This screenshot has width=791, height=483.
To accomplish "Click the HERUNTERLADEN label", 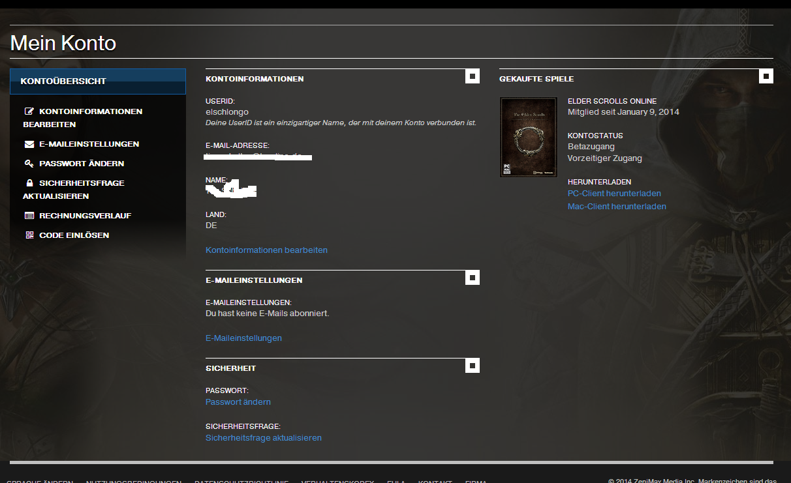I will pos(600,183).
